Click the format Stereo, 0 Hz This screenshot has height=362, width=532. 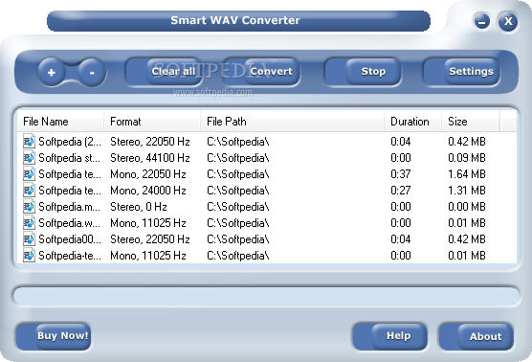139,207
